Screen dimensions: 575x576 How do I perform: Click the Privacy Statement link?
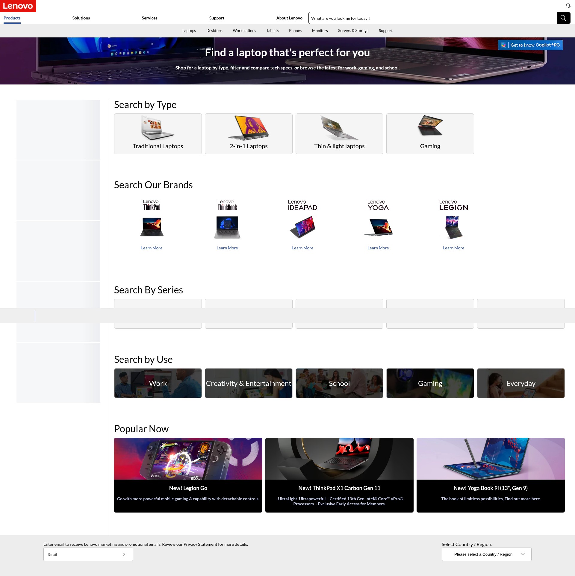coord(200,544)
